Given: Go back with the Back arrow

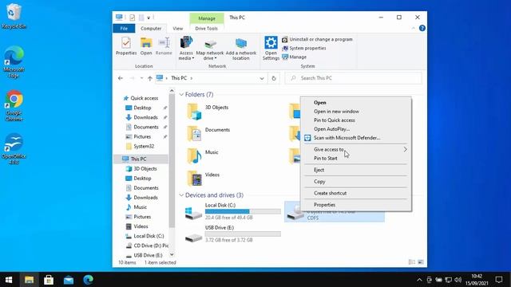Looking at the screenshot, I should point(121,78).
